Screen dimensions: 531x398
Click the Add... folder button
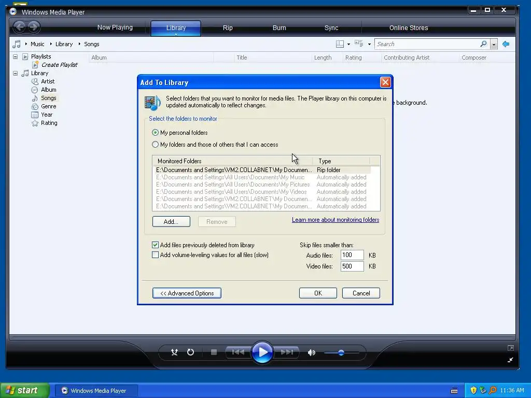171,222
